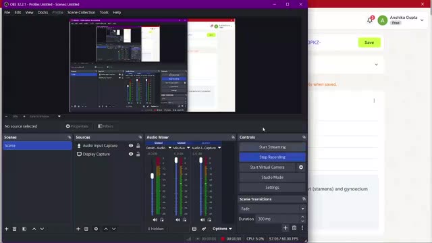Screen dimensions: 432x243
Task: Open the audio mixer Options dropdown
Action: click(222, 229)
